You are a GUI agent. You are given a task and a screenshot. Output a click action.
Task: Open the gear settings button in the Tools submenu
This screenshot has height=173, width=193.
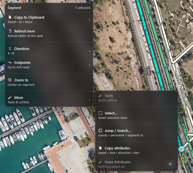coord(170,164)
